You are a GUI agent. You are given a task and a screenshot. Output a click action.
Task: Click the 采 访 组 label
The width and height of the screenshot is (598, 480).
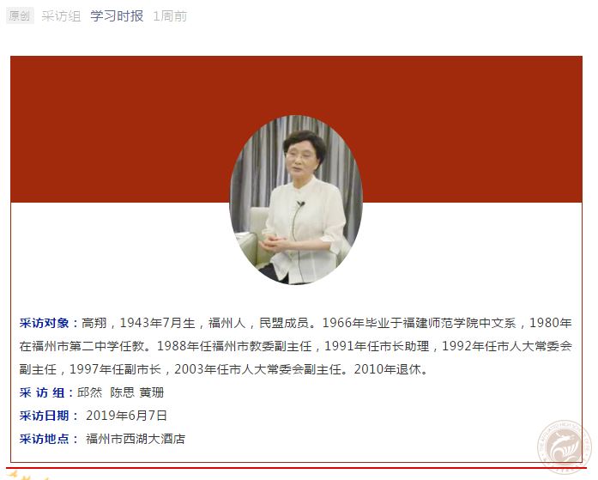[42, 392]
